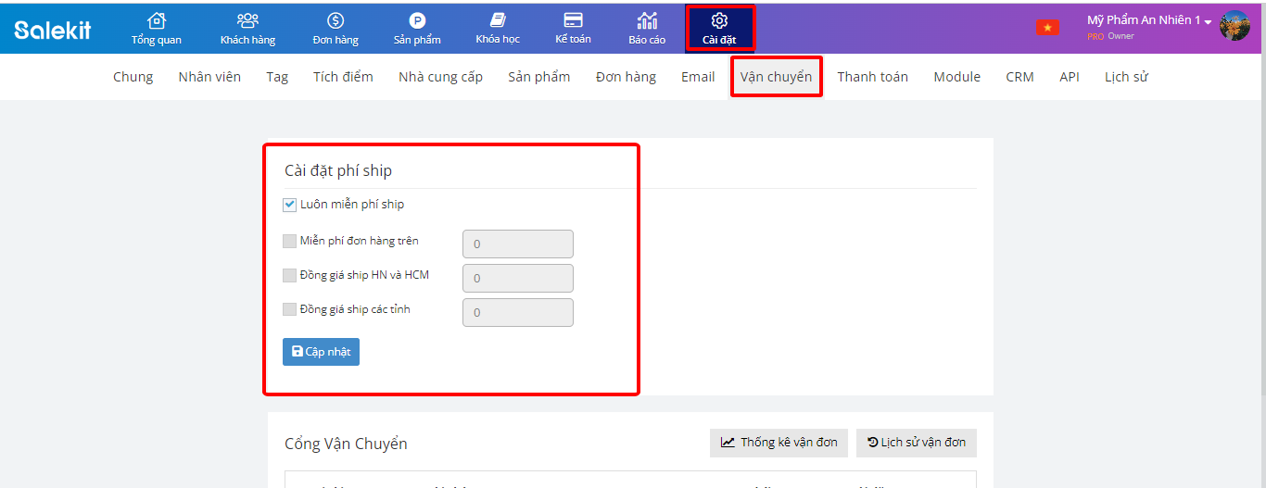Select the Nhân viên settings tab

[x=209, y=77]
